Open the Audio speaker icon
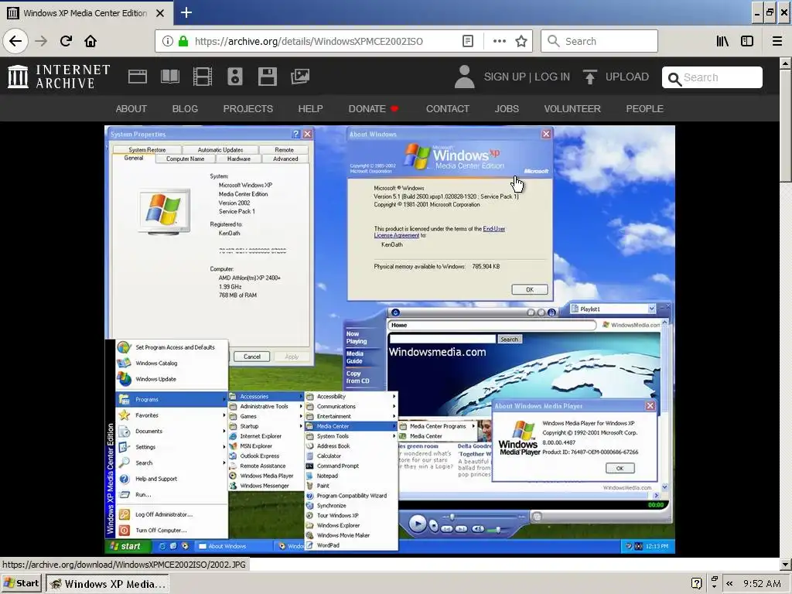792x594 pixels. coord(235,77)
